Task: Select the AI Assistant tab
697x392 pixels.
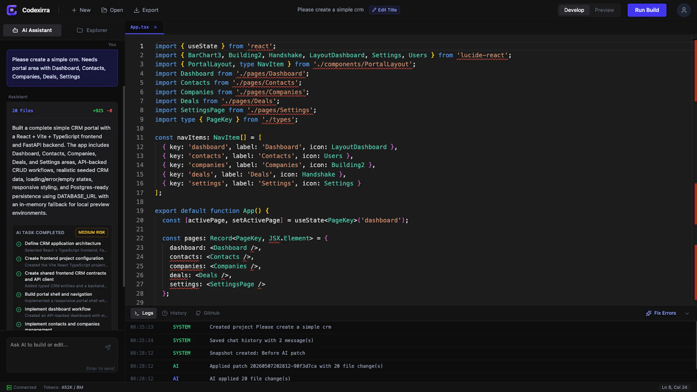Action: [x=32, y=30]
